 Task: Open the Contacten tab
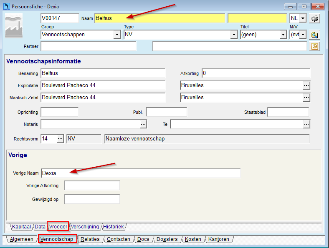(118, 239)
